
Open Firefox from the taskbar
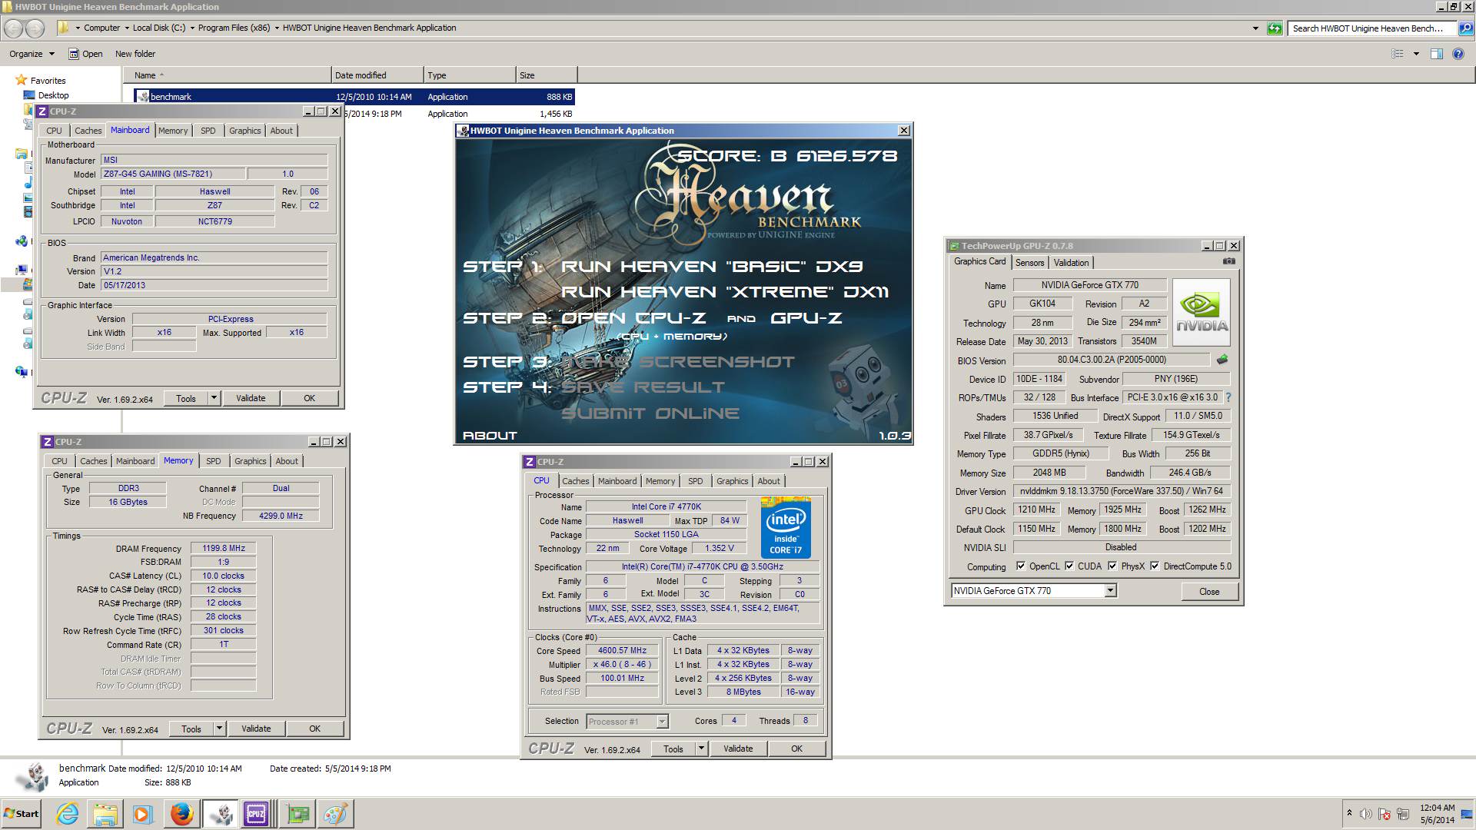click(182, 814)
